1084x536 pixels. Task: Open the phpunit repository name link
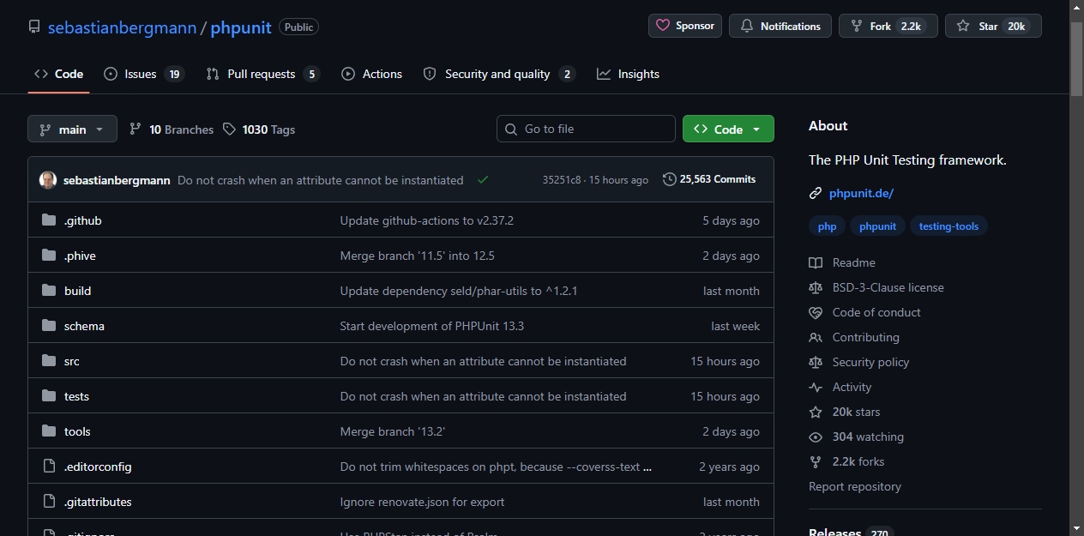[x=241, y=27]
